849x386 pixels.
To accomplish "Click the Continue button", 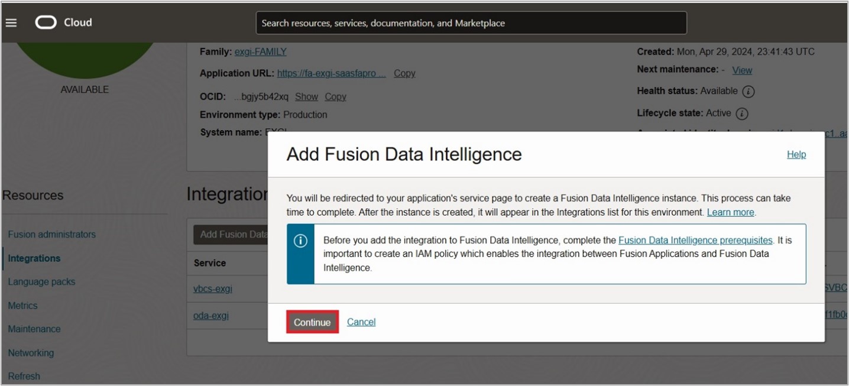I will coord(312,322).
